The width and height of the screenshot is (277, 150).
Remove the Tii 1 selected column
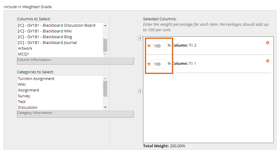268,61
